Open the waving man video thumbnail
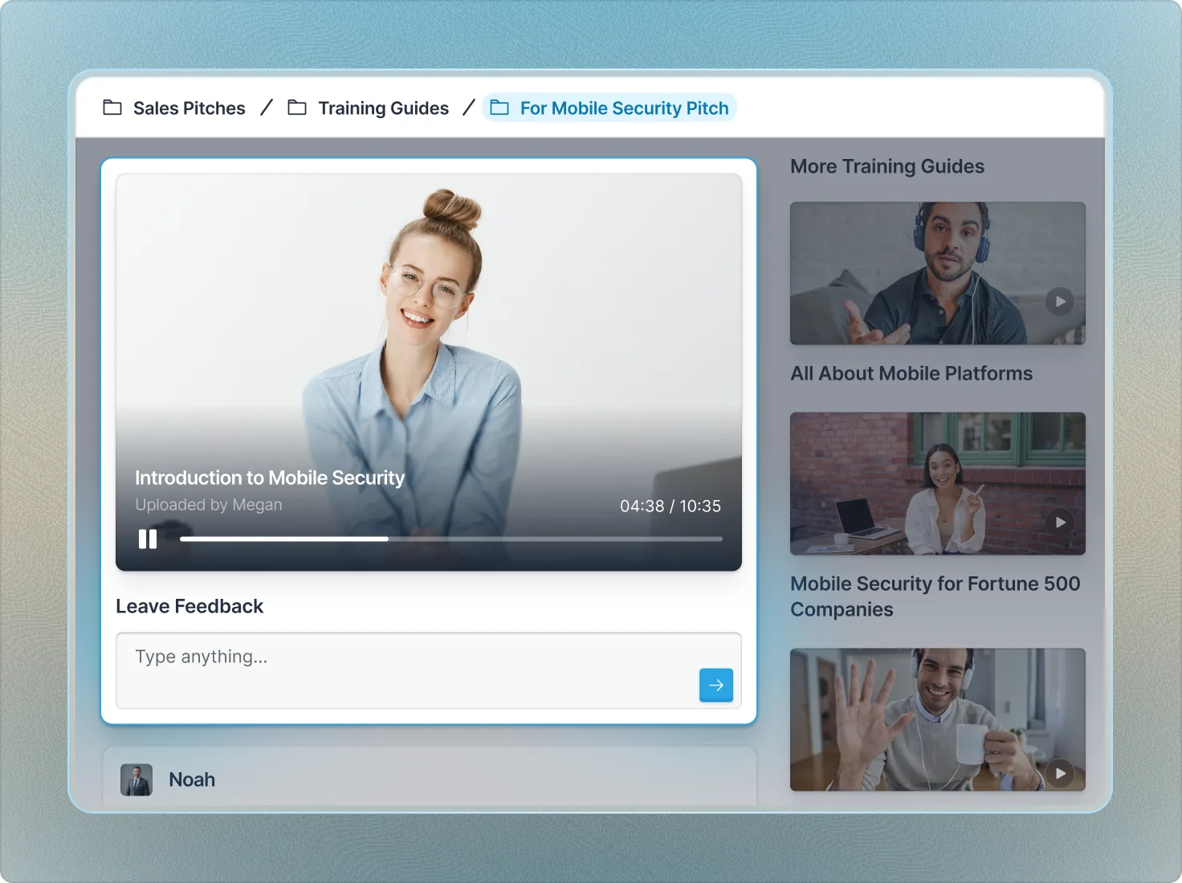This screenshot has width=1182, height=883. click(937, 719)
